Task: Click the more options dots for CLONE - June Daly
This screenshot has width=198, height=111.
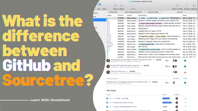Action: tap(186, 98)
